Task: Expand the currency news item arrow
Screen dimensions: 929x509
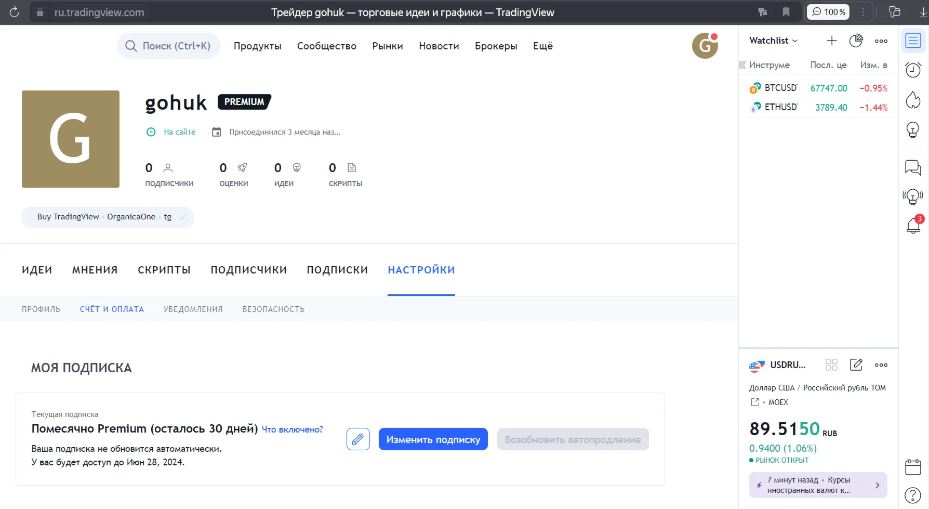Action: [x=878, y=485]
